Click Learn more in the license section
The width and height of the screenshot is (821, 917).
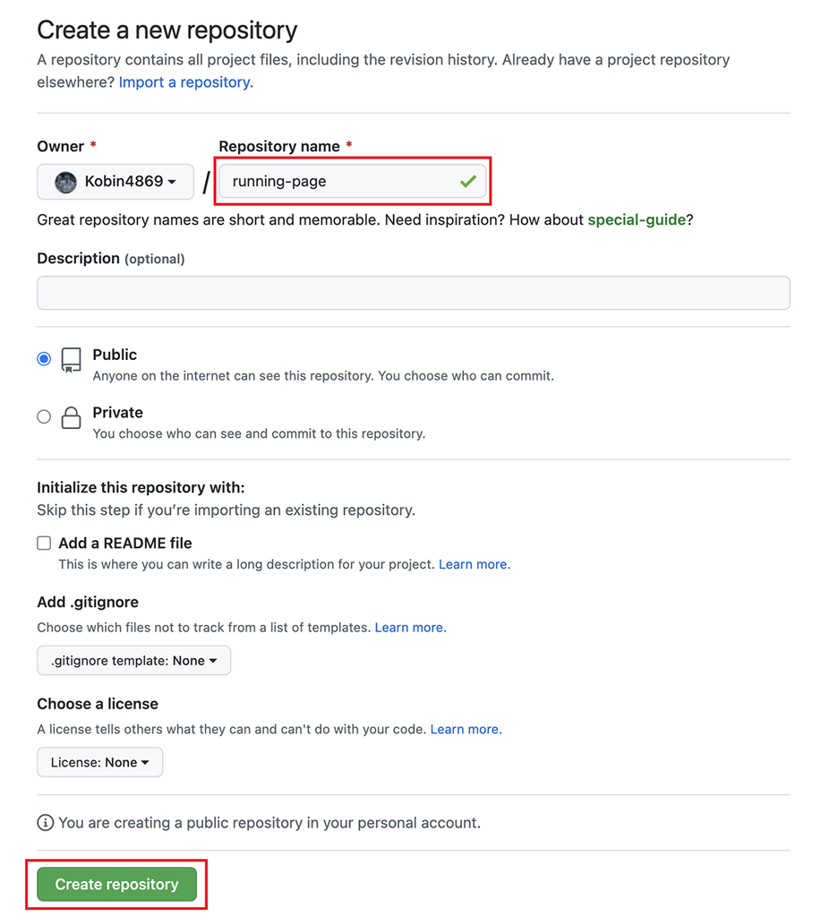point(465,728)
